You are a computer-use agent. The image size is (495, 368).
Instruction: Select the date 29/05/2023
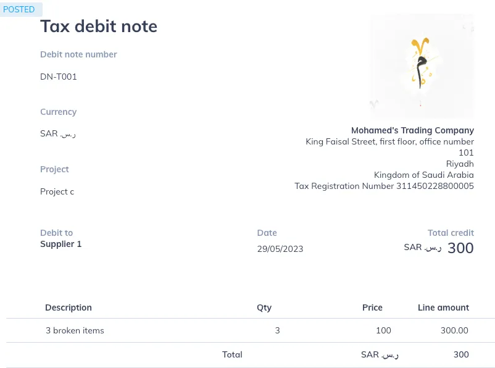(x=280, y=249)
